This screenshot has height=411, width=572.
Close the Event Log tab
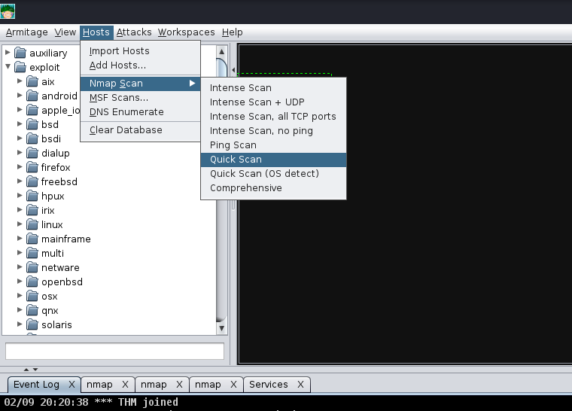[71, 385]
